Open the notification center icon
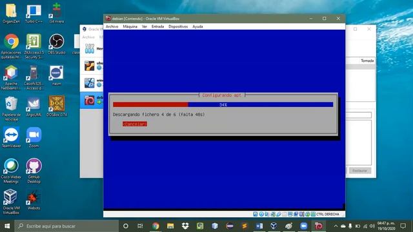Viewport: 413px width, 232px height. coord(403,226)
